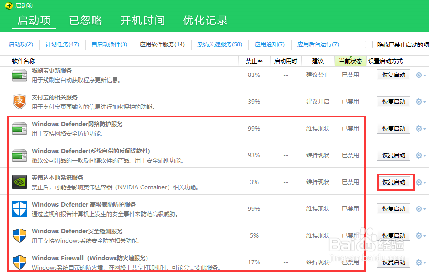Sort by 当前状态 column header
This screenshot has height=273, width=429.
pos(350,61)
